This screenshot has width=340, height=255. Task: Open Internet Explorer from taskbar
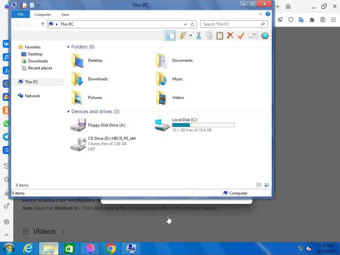(28, 248)
